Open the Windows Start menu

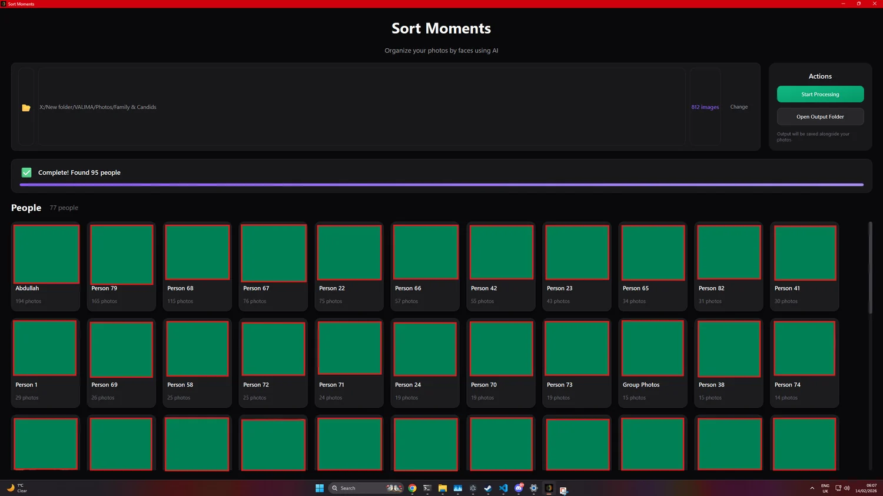[x=320, y=488]
